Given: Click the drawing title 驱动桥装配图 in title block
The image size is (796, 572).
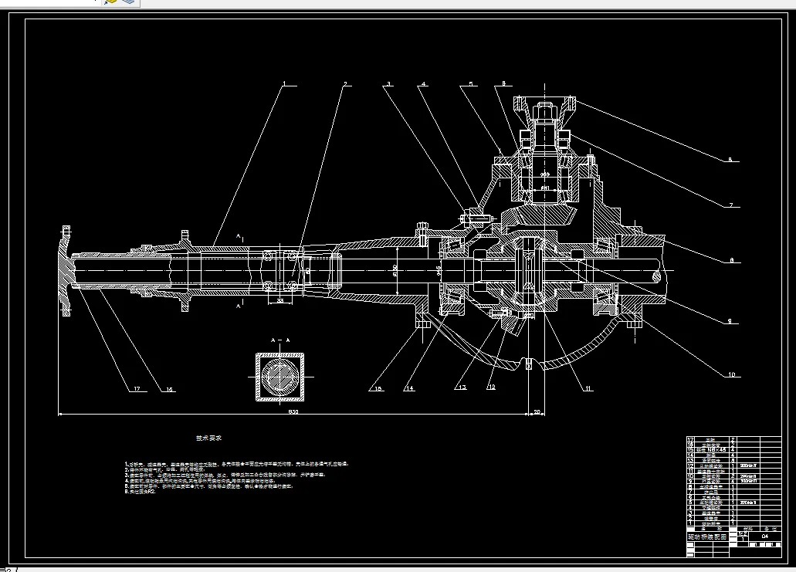Looking at the screenshot, I should click(x=708, y=536).
